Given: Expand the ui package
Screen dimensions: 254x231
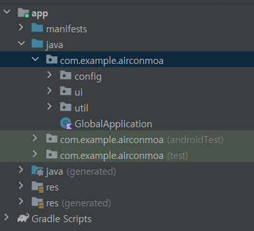Looking at the screenshot, I should coord(49,91).
